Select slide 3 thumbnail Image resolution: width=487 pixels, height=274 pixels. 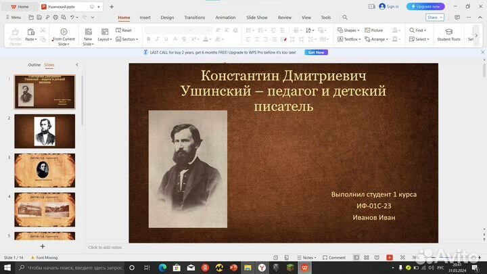tap(45, 170)
